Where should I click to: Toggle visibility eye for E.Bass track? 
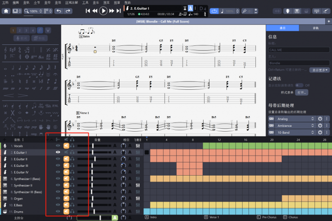click(x=58, y=205)
